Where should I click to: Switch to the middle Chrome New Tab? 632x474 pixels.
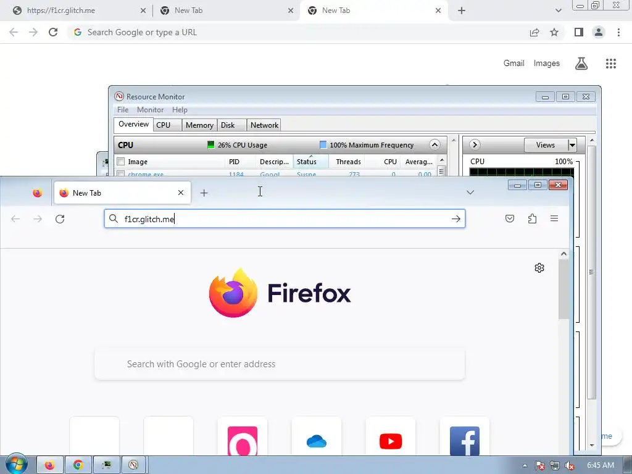point(226,10)
